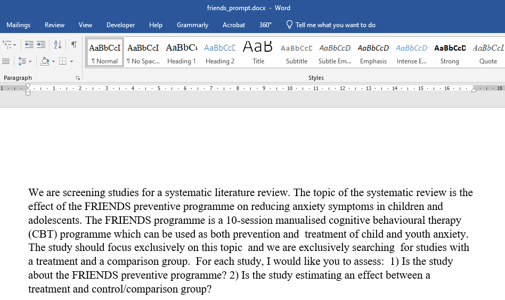Click '10-session' in the document text

(x=249, y=220)
